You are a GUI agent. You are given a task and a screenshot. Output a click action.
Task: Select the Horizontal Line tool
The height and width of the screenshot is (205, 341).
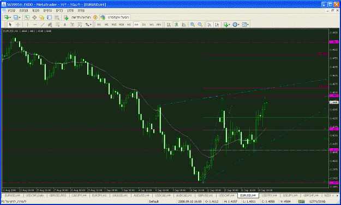tap(35, 25)
